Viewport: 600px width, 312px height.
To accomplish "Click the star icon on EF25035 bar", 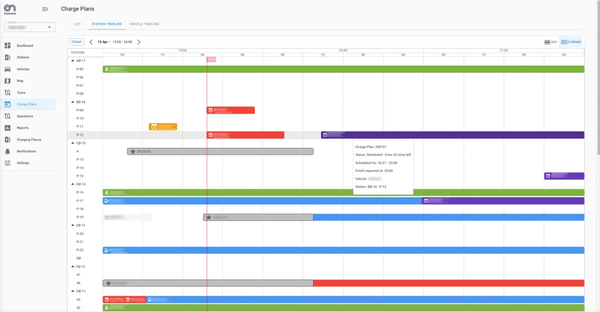I will click(133, 151).
